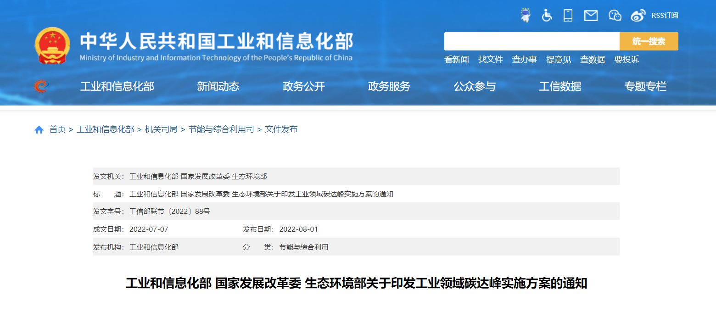
Task: Click the 找文件 quick link
Action: tap(490, 60)
